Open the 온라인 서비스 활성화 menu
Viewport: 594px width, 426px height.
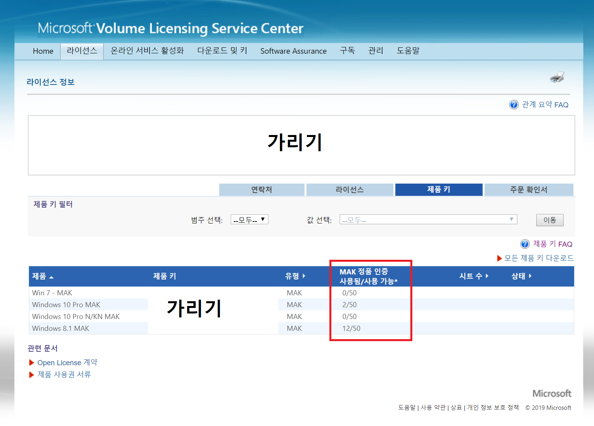click(147, 51)
